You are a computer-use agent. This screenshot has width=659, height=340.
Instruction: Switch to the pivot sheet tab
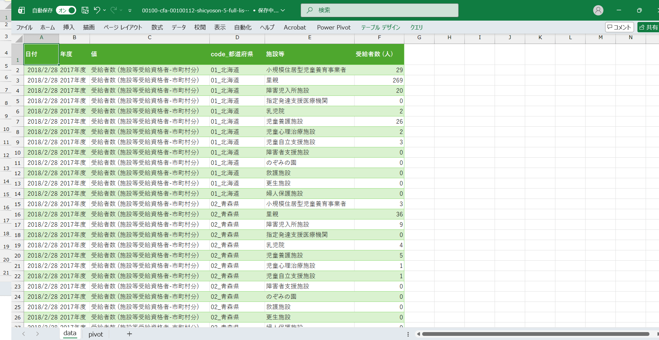(95, 334)
